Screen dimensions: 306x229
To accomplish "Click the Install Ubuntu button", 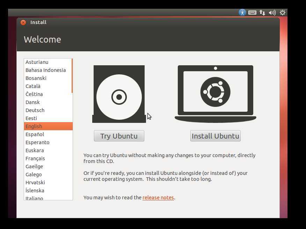I will tap(216, 136).
